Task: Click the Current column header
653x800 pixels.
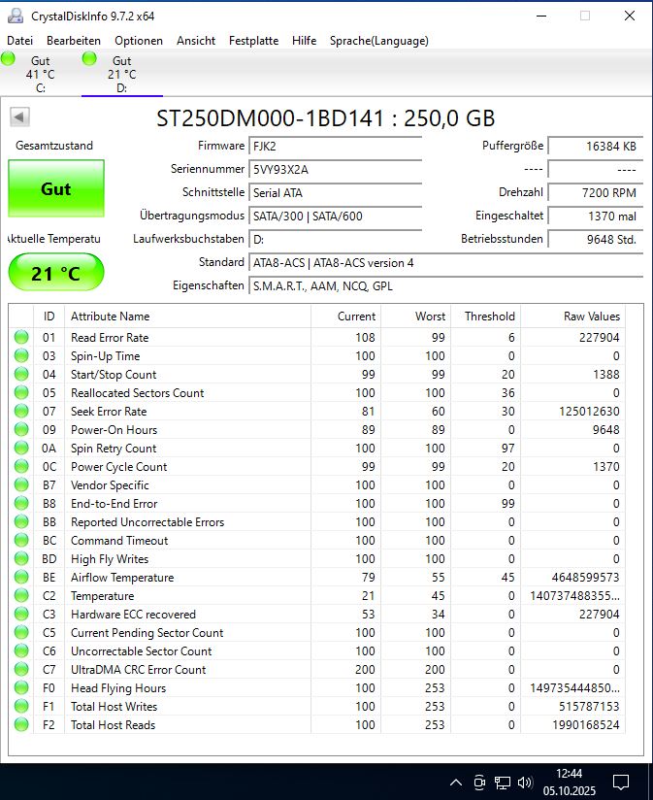Action: click(x=345, y=317)
